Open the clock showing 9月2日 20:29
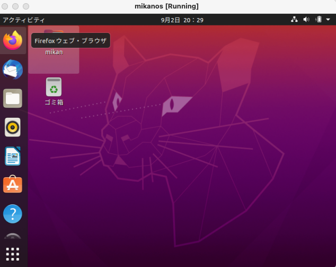The height and width of the screenshot is (267, 336). click(x=182, y=20)
